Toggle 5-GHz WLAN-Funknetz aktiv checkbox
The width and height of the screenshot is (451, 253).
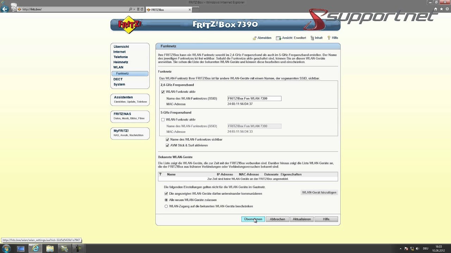pyautogui.click(x=163, y=119)
